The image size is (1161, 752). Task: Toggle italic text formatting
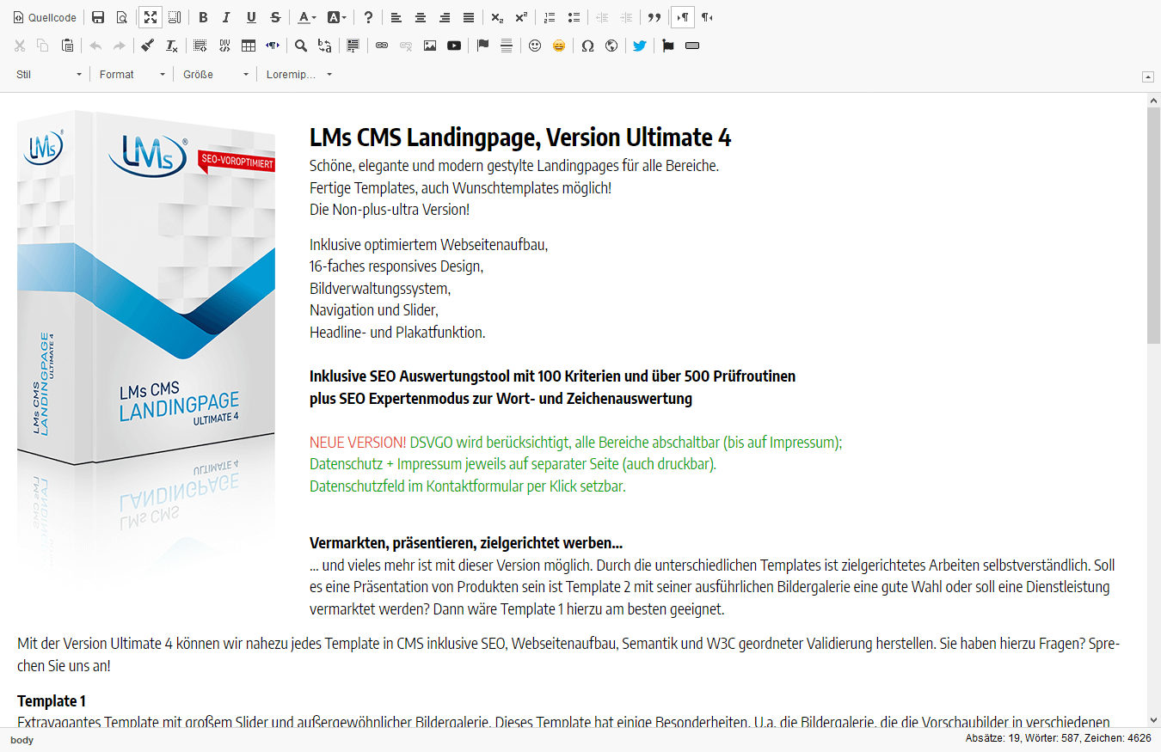click(227, 17)
